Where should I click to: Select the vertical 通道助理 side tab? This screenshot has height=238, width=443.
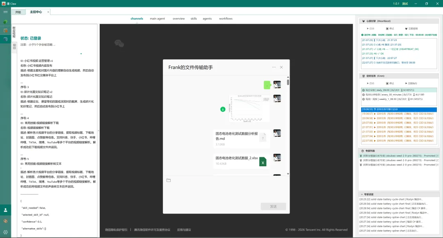pos(14,32)
